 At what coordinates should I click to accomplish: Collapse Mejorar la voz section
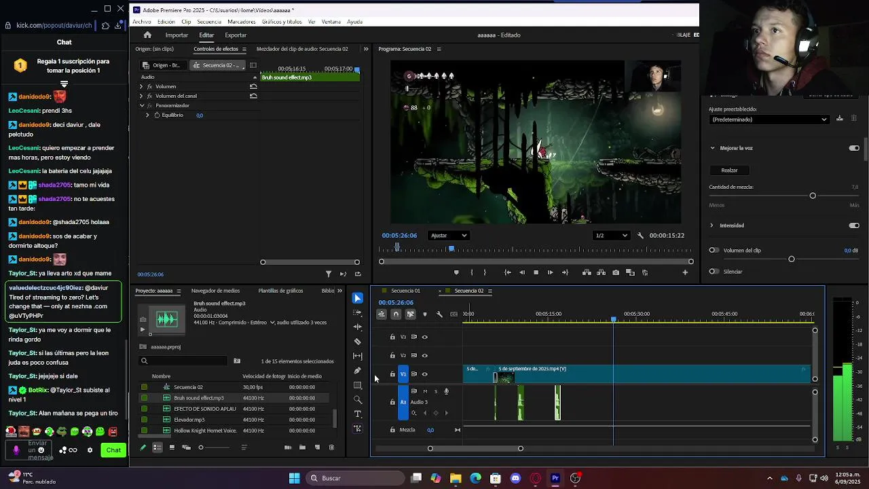pos(712,148)
